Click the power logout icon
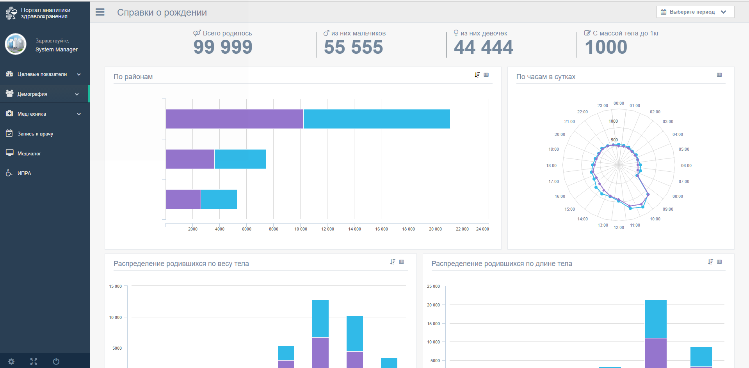The height and width of the screenshot is (368, 749). [x=56, y=361]
